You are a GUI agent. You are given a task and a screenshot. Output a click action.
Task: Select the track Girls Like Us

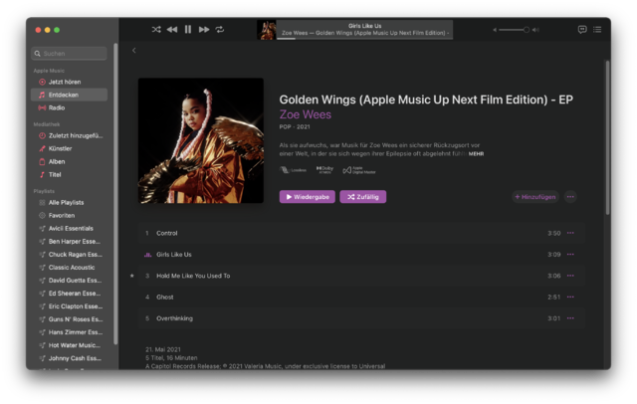pyautogui.click(x=361, y=254)
